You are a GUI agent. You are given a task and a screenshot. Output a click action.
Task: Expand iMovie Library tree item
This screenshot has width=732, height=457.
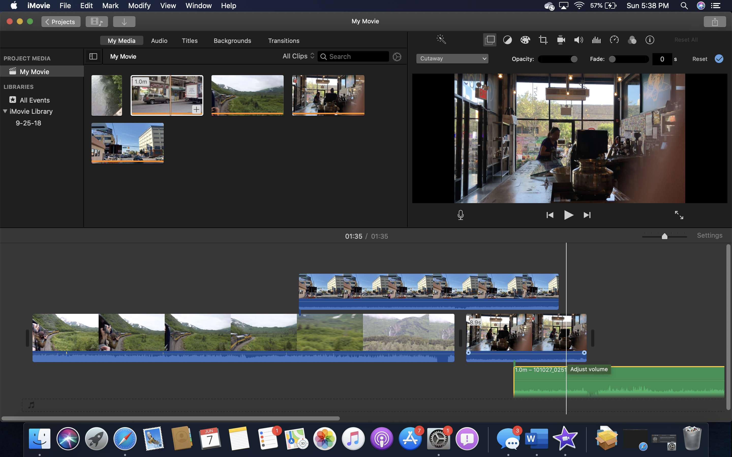coord(5,111)
